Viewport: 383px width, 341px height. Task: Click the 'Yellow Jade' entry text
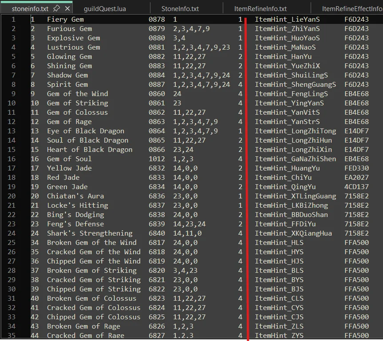point(69,168)
